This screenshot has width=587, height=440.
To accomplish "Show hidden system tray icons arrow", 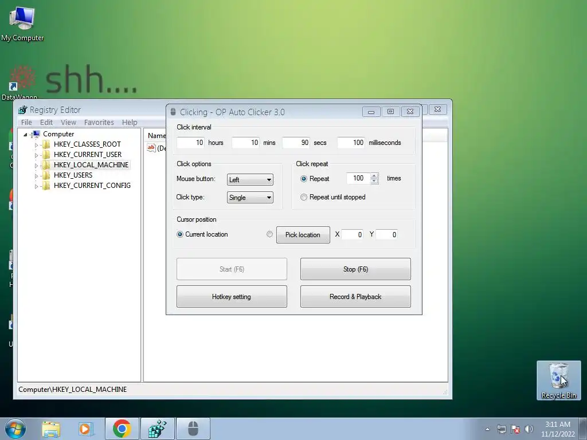I will pyautogui.click(x=487, y=429).
